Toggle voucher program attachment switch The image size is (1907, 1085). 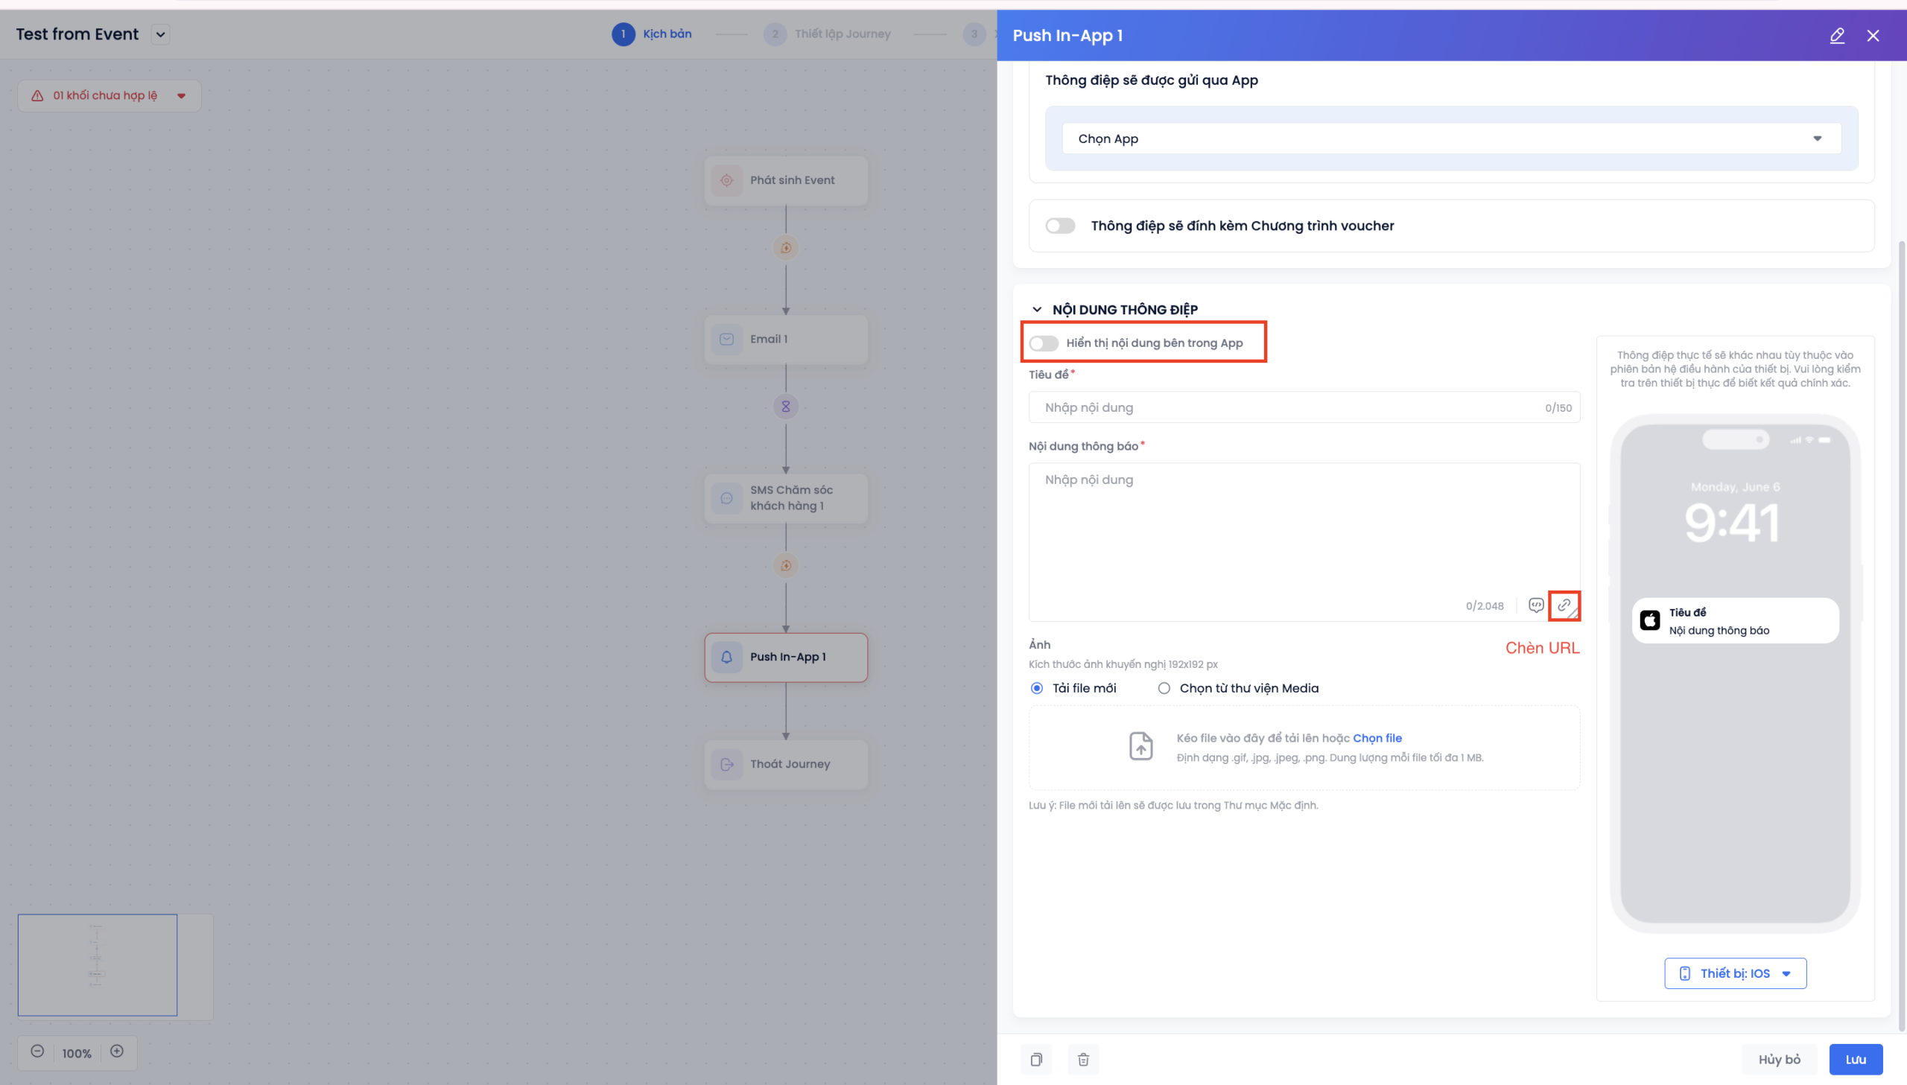[x=1060, y=226]
